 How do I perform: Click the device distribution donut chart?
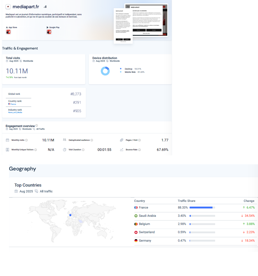point(105,71)
